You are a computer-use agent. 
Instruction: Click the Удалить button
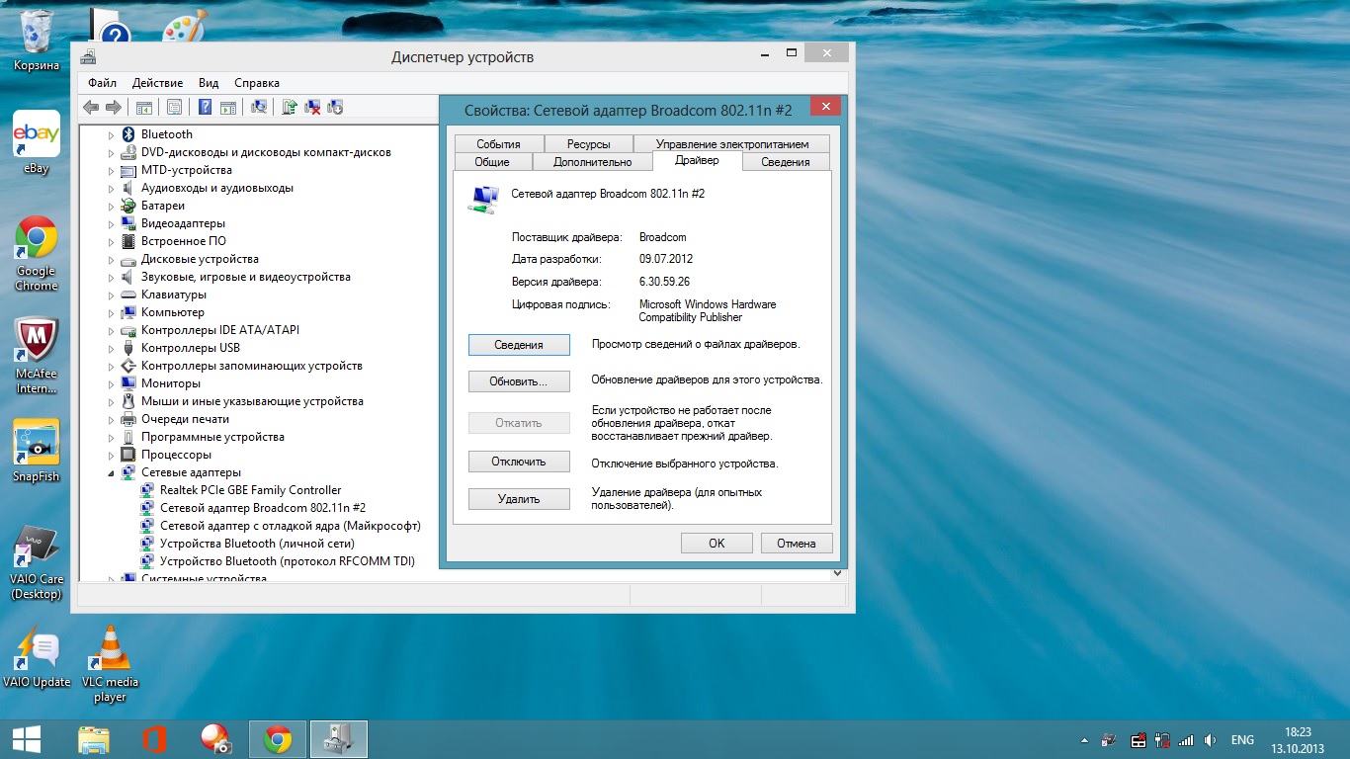[519, 499]
